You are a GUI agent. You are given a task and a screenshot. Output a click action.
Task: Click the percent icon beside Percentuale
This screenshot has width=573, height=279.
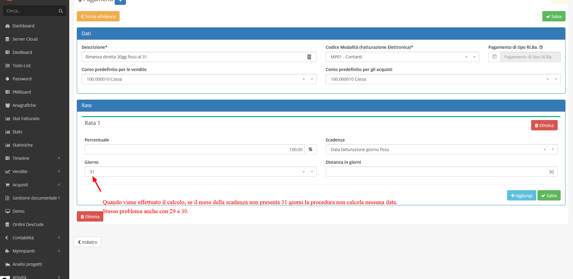coord(310,149)
